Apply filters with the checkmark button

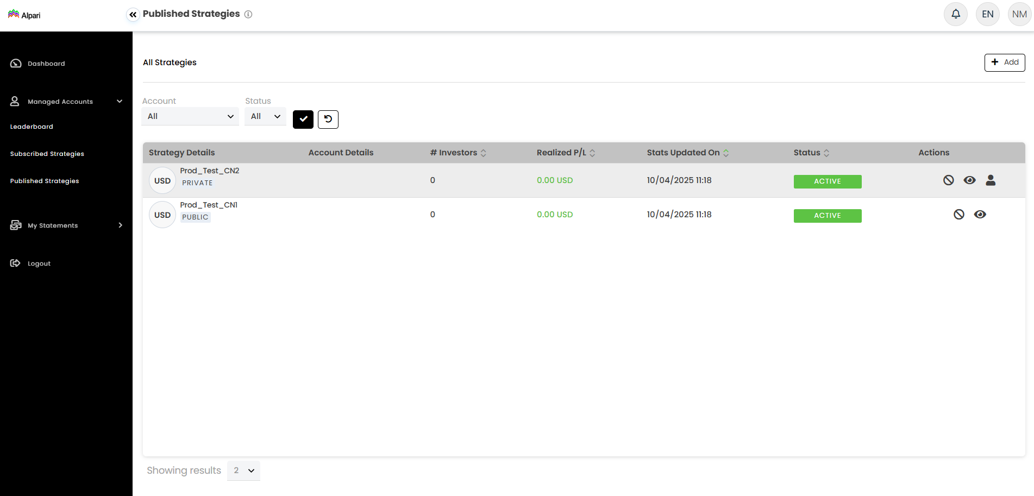click(x=303, y=120)
